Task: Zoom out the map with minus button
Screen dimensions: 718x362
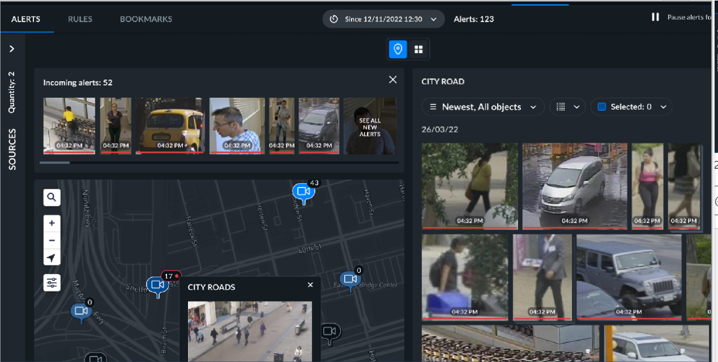Action: [52, 240]
